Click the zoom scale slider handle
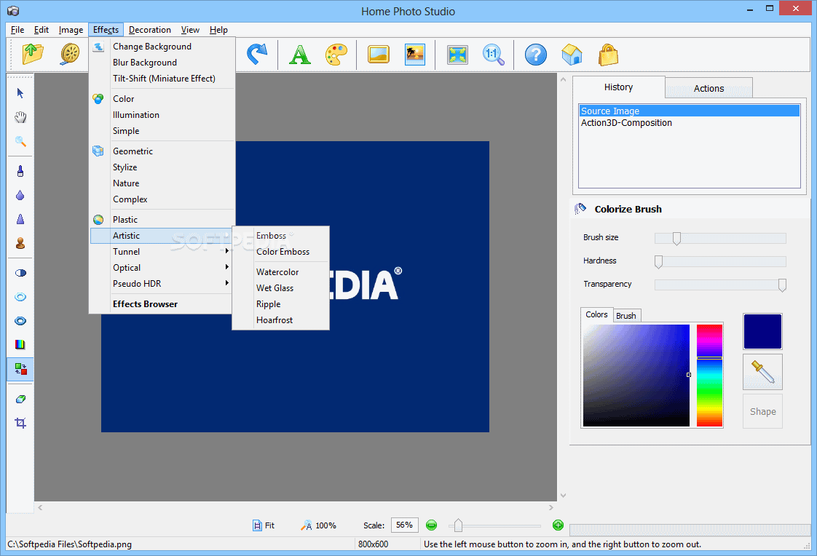 pyautogui.click(x=458, y=525)
